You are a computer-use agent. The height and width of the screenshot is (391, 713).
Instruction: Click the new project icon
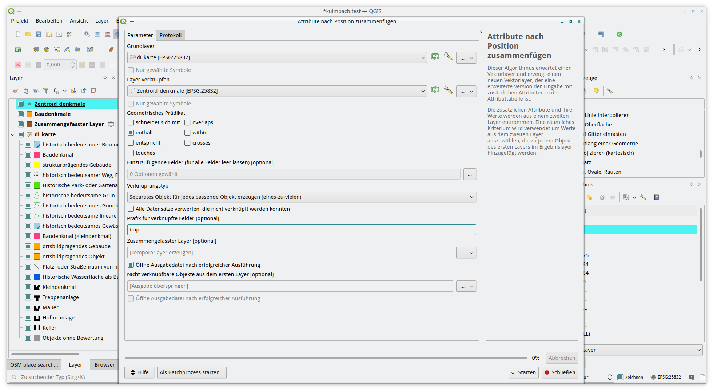click(18, 34)
